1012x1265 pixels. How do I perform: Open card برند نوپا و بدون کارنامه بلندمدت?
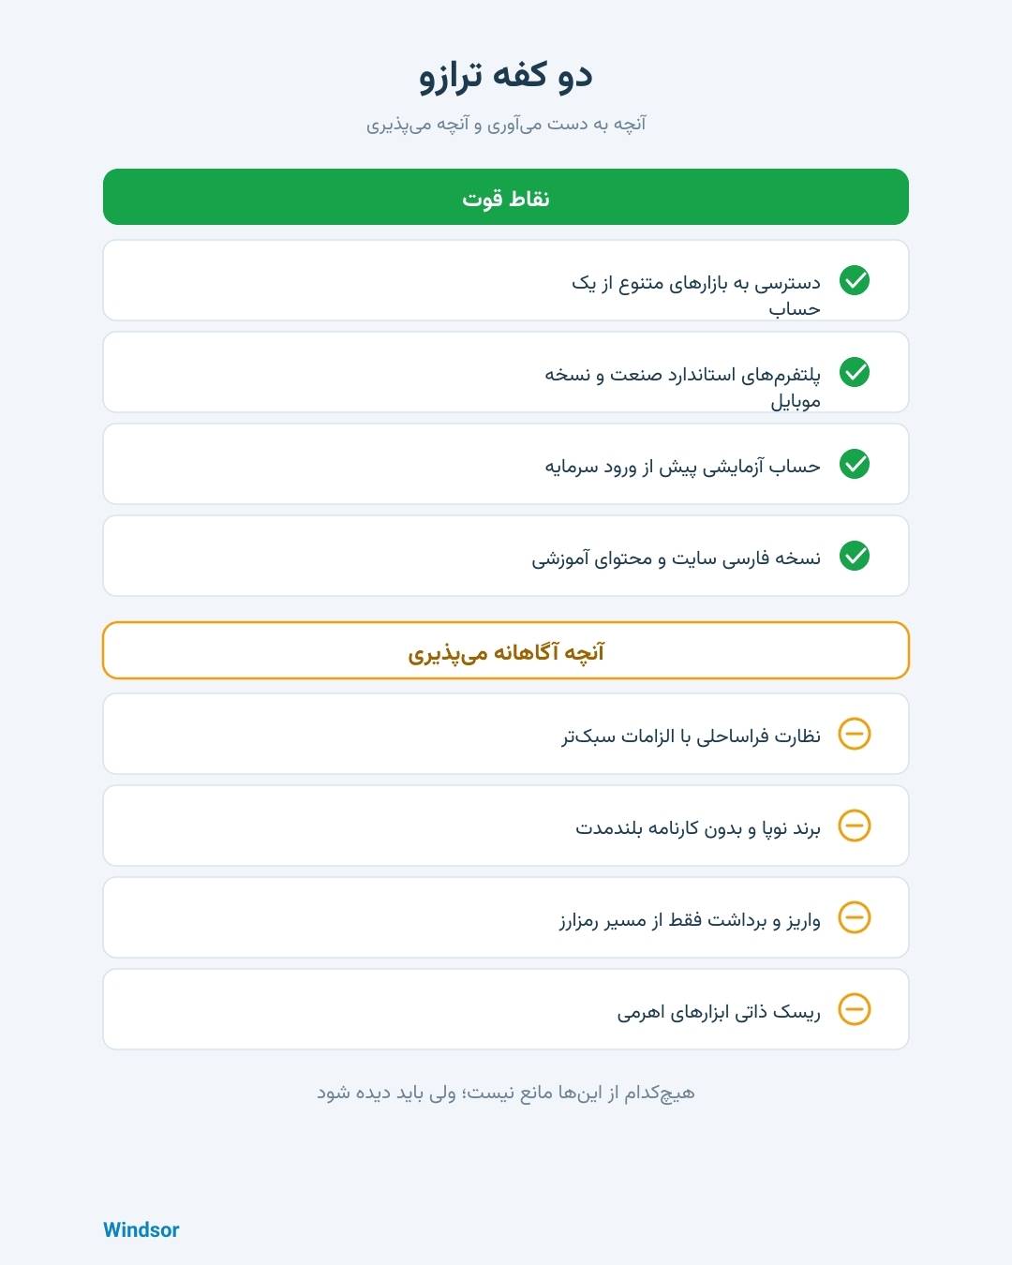click(506, 826)
